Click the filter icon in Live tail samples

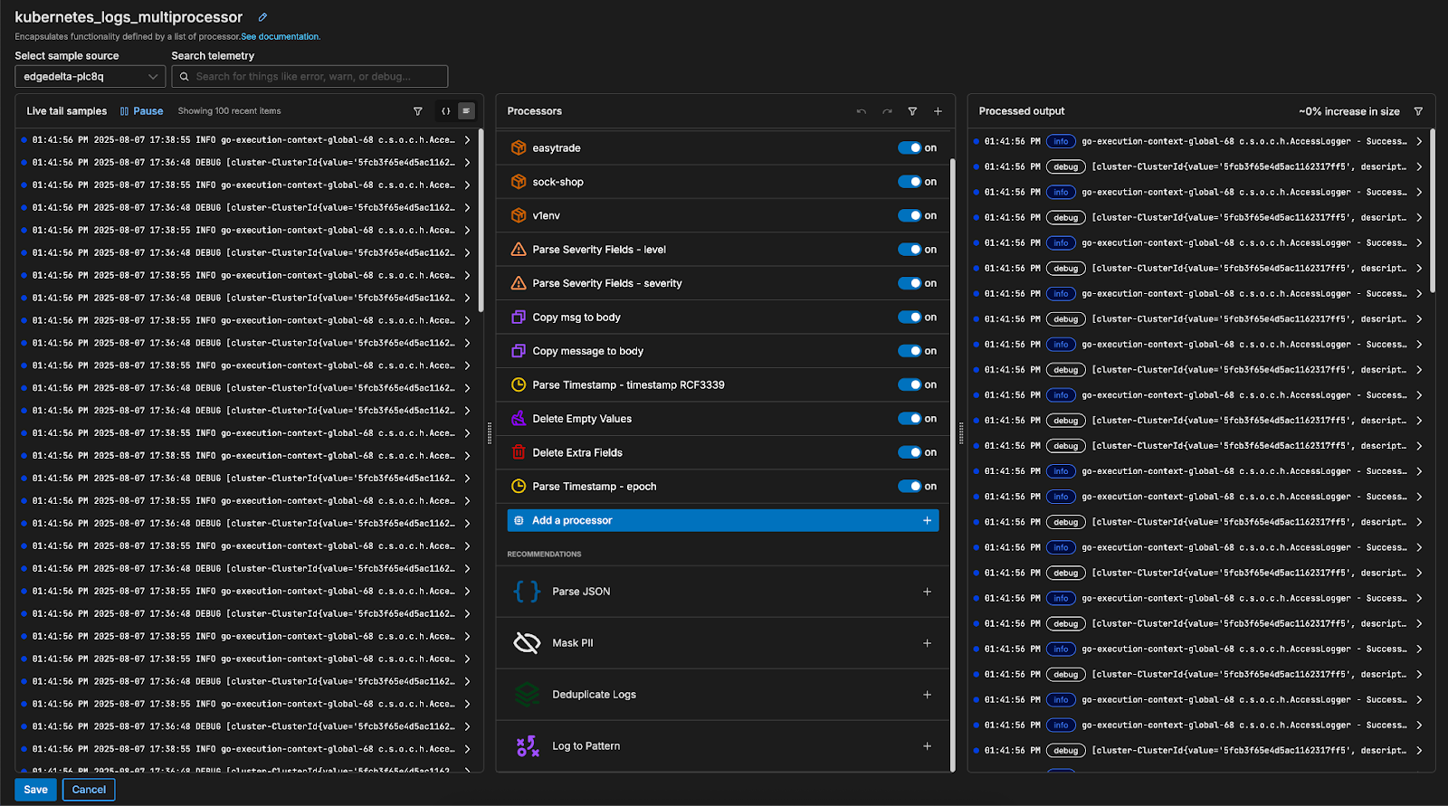point(417,111)
